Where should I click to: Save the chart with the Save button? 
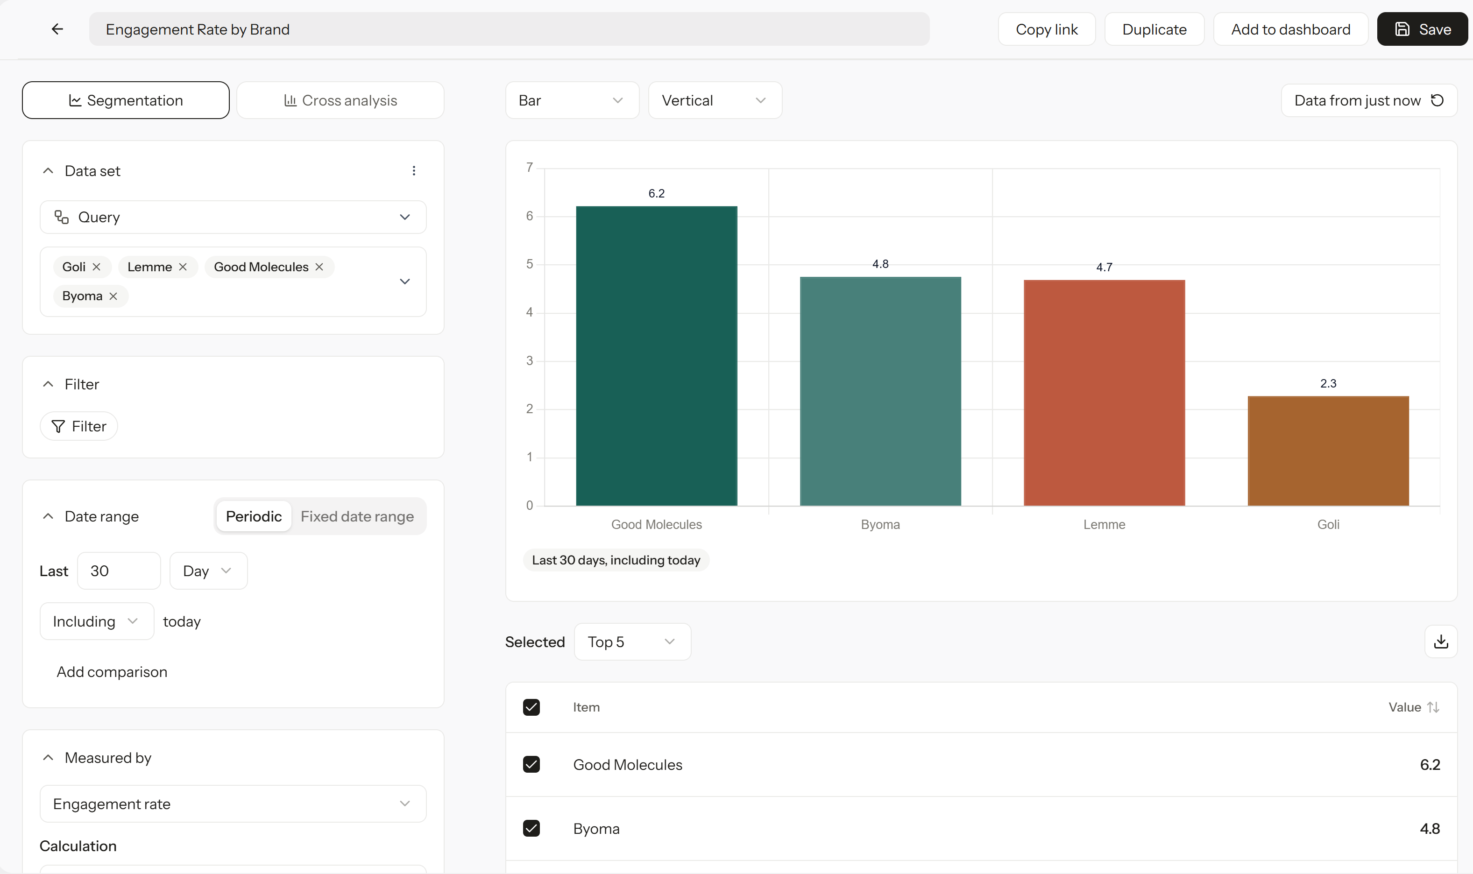1422,29
